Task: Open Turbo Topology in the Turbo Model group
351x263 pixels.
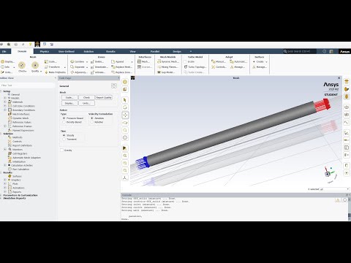Action: click(195, 67)
